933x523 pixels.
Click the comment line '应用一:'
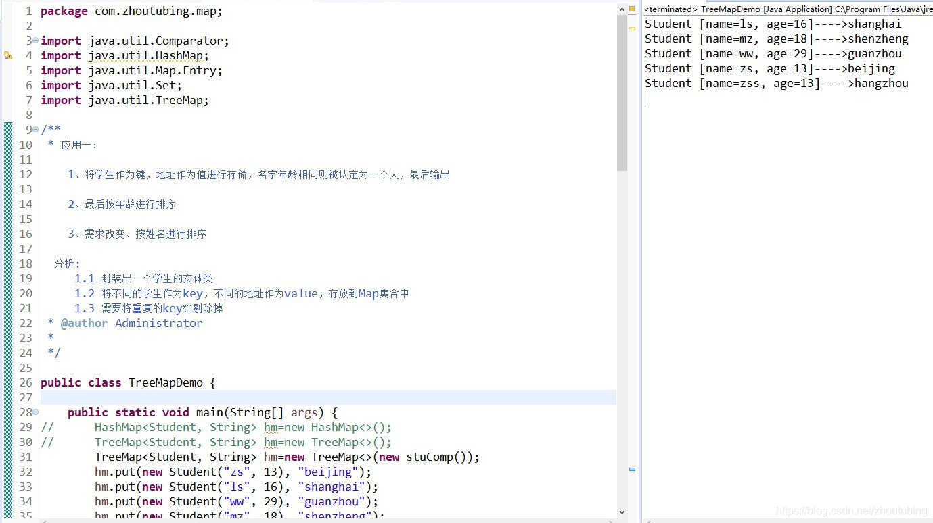72,145
